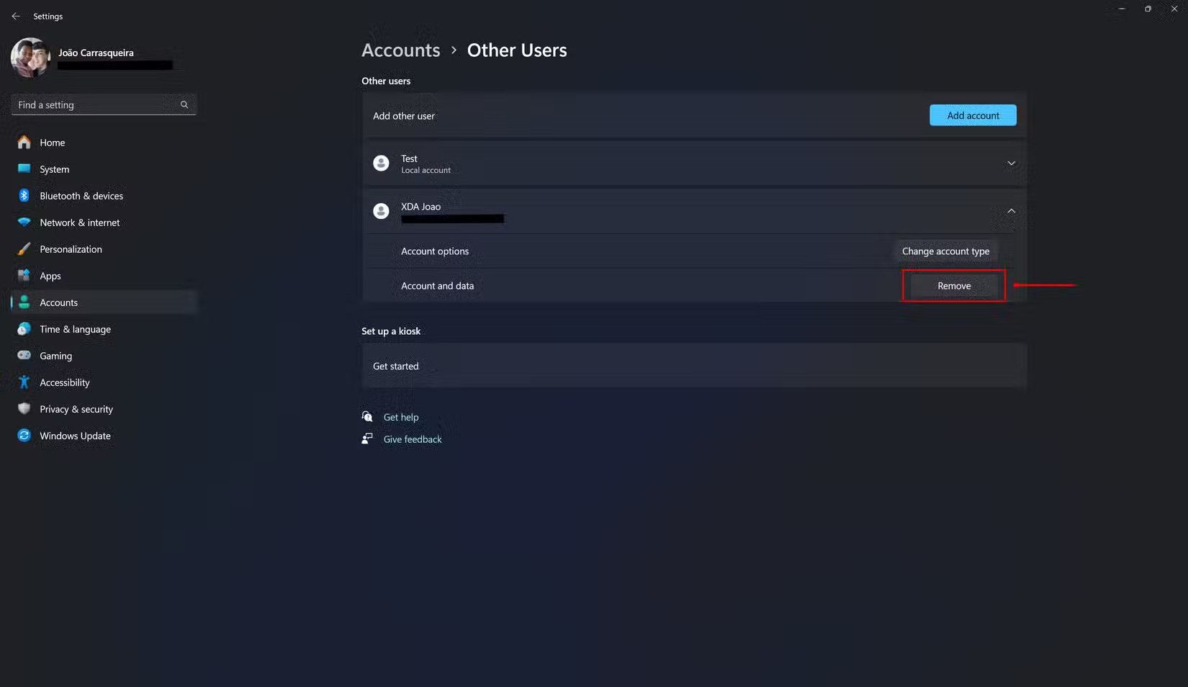The height and width of the screenshot is (687, 1188).
Task: Select System in the sidebar
Action: [x=54, y=169]
